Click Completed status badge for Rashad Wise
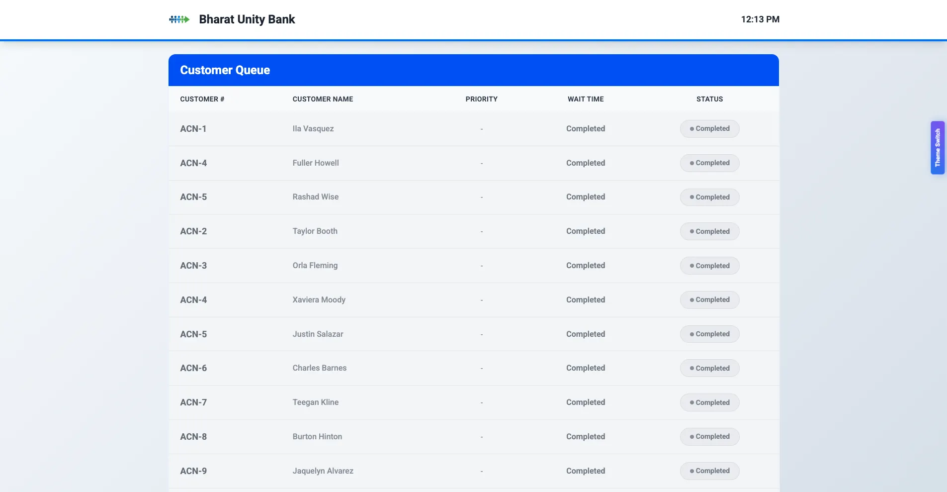Viewport: 947px width, 492px height. (709, 197)
